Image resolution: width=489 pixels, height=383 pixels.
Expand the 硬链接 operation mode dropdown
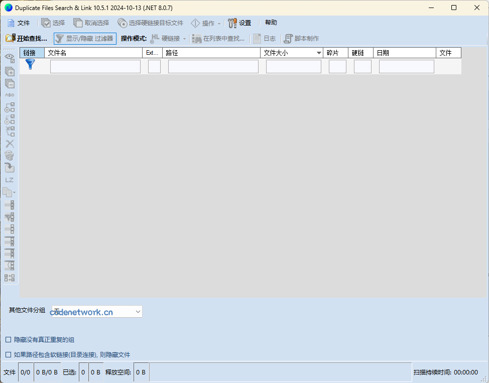184,38
